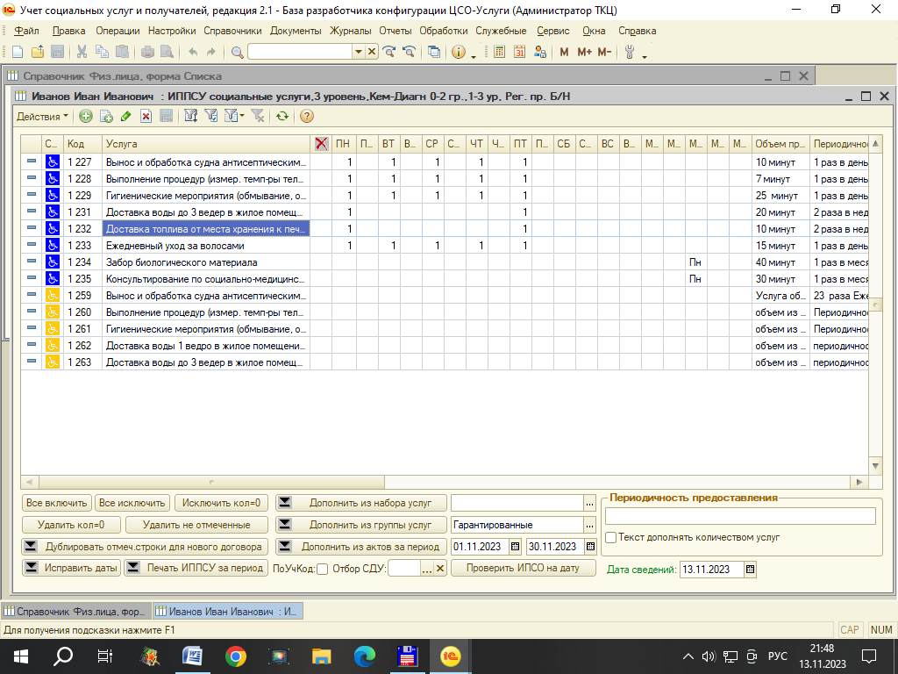Launch Google Chrome from the taskbar
The width and height of the screenshot is (898, 674).
(x=235, y=655)
